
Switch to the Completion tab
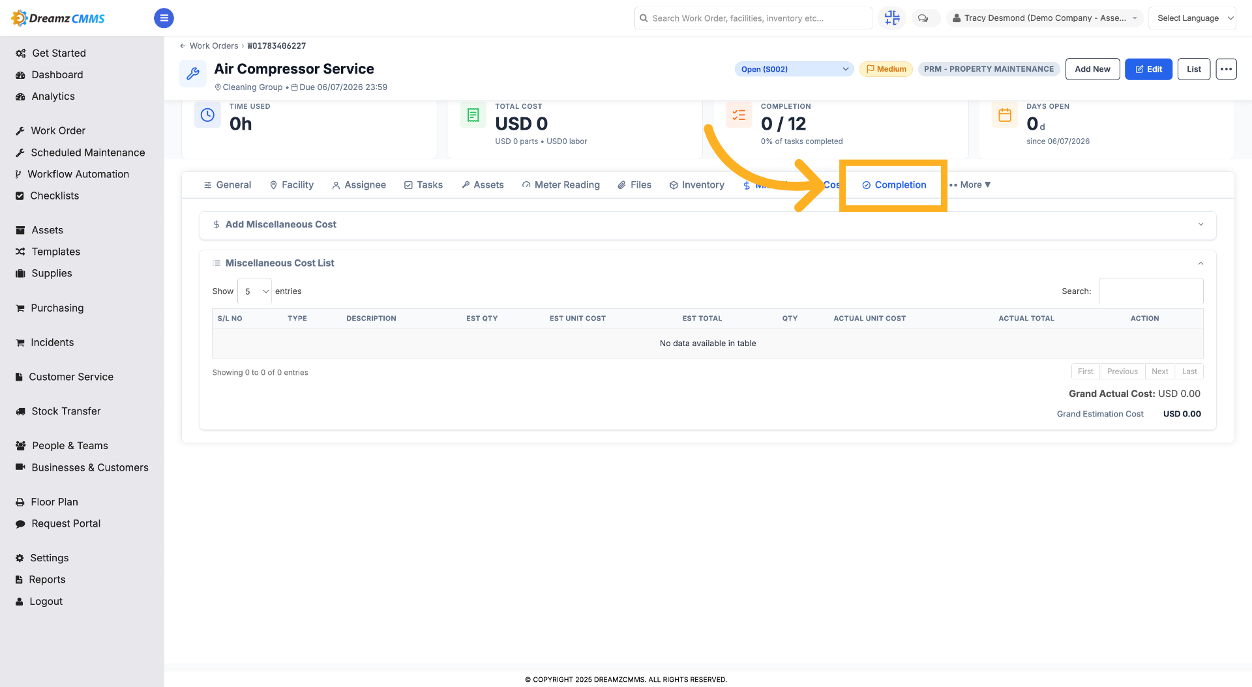[x=894, y=185]
